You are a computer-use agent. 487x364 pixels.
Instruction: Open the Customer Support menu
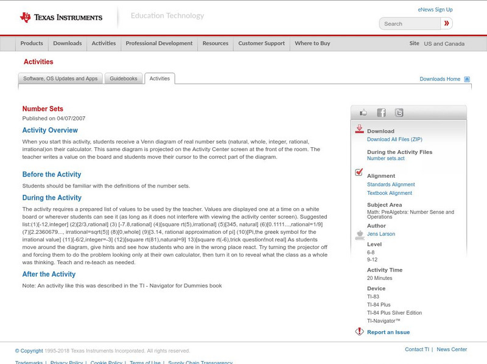coord(262,43)
